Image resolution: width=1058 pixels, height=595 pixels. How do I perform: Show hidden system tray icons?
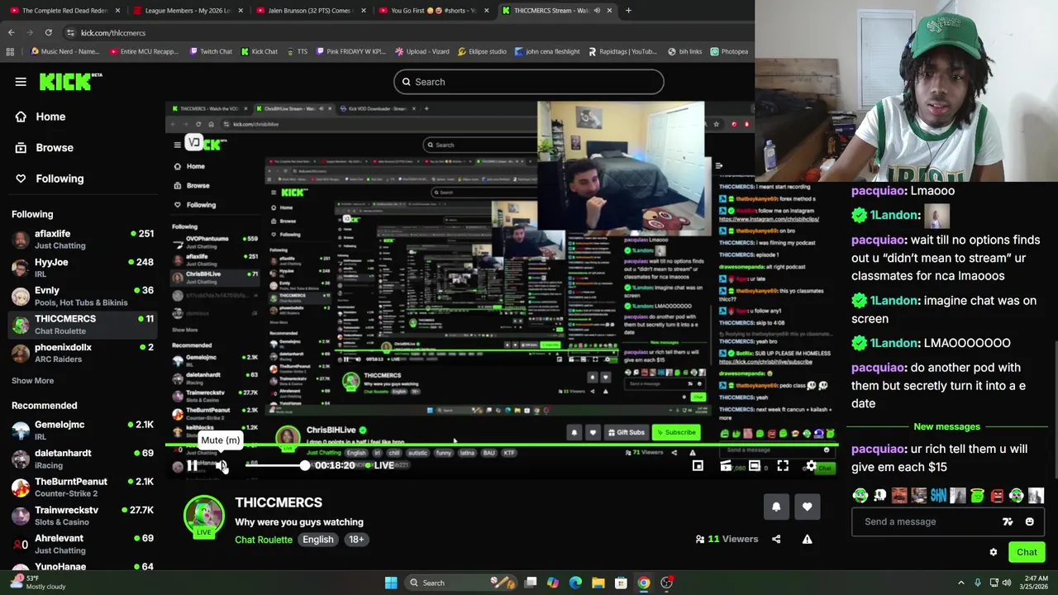[961, 583]
